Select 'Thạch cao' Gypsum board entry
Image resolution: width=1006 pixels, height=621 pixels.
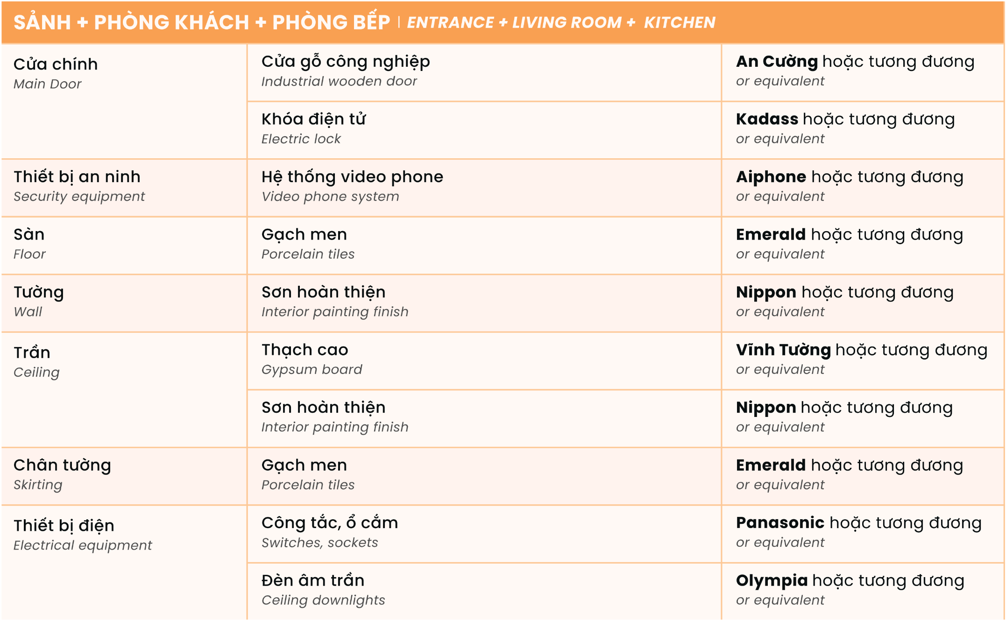[x=305, y=350]
